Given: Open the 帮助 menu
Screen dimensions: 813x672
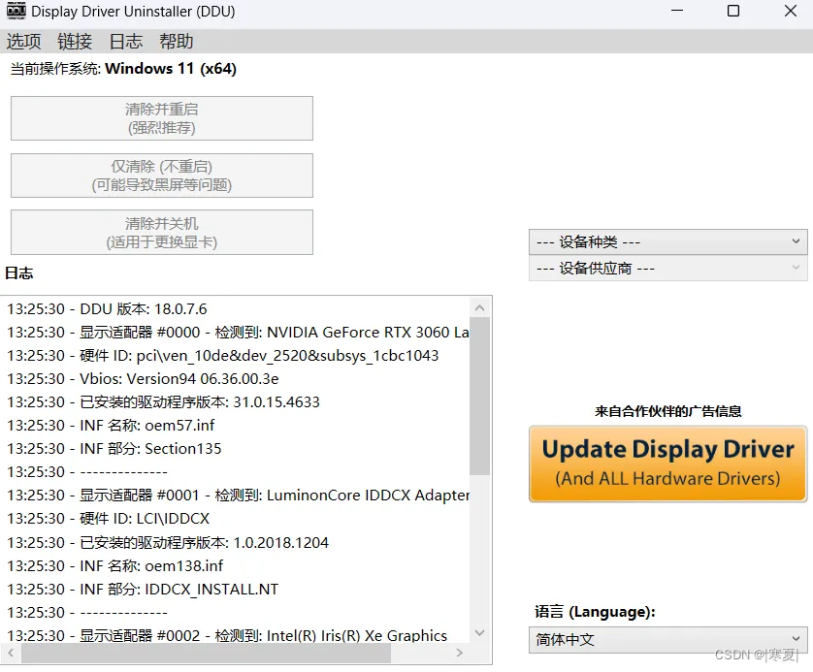Looking at the screenshot, I should coord(177,42).
